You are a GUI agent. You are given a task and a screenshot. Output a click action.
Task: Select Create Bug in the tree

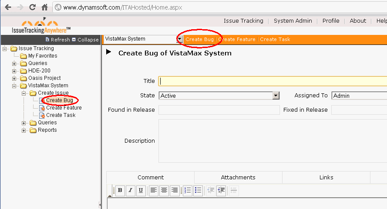click(x=60, y=100)
